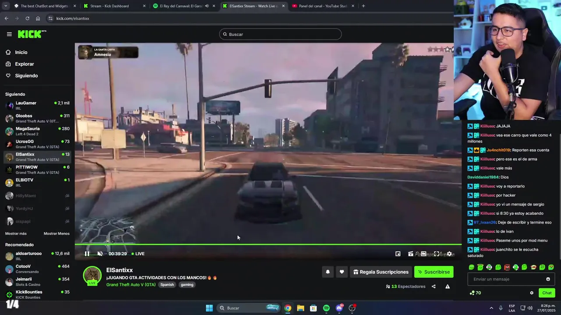Open channel points balance 70
This screenshot has width=561, height=315.
tap(475, 293)
